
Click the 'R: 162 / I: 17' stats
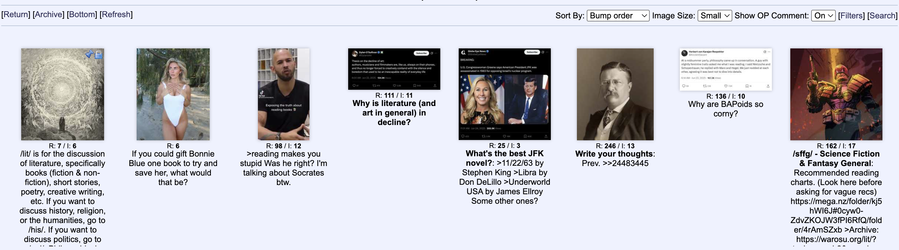[x=836, y=146]
